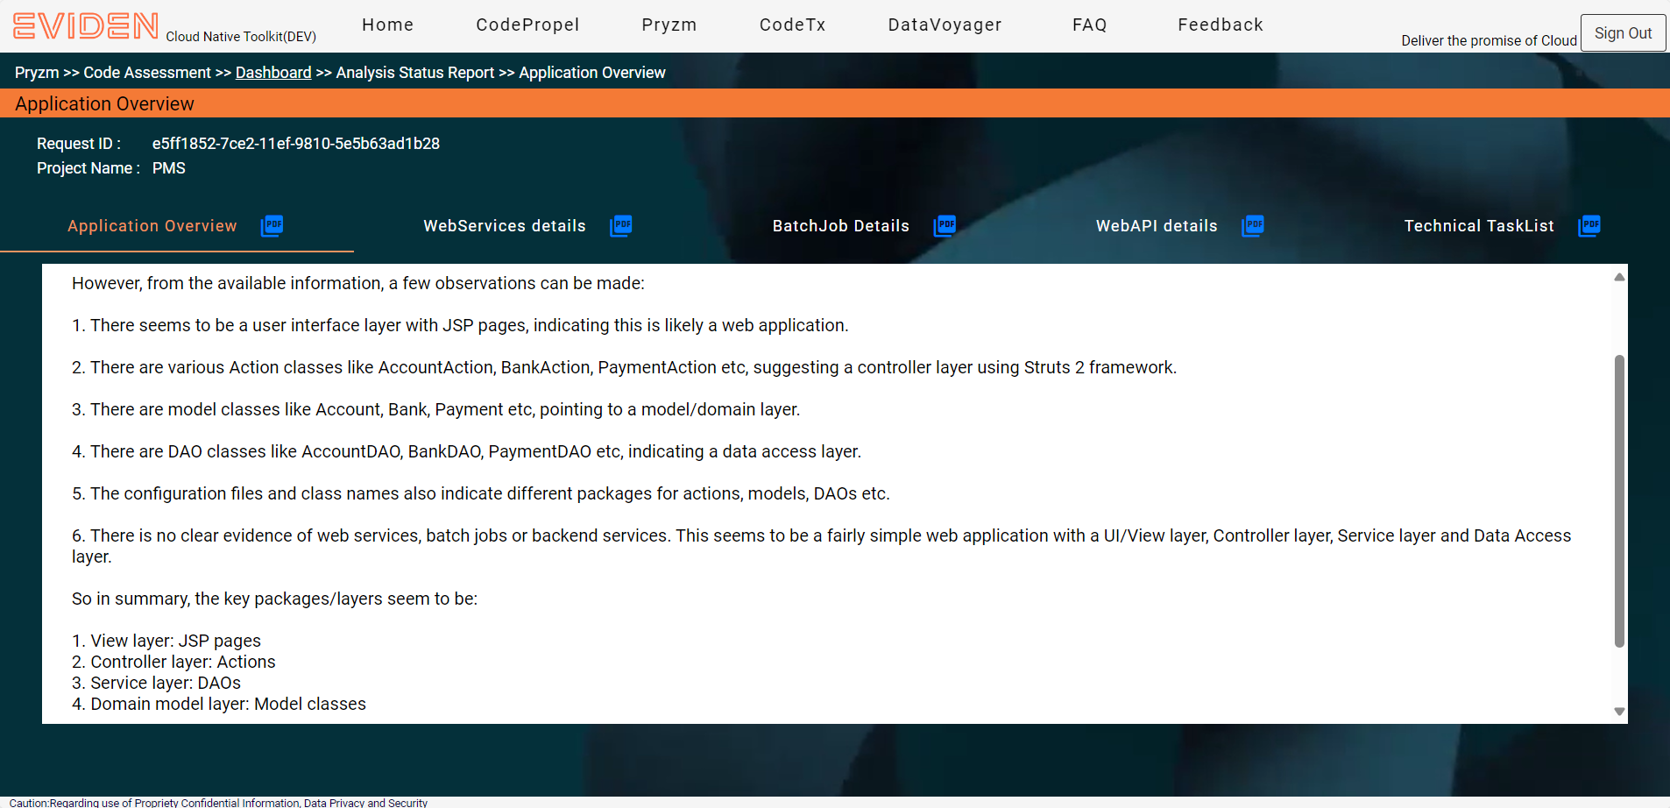Switch to the Application Overview tab
Viewport: 1670px width, 808px height.
click(152, 226)
